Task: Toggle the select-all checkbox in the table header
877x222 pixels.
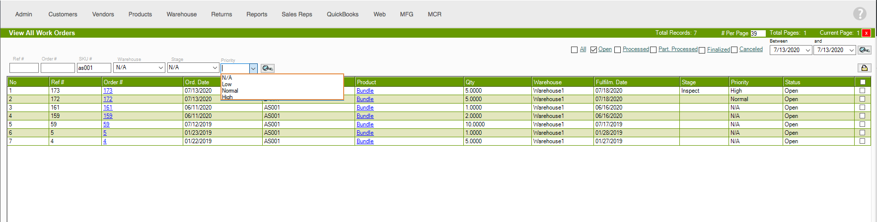Action: tap(863, 82)
